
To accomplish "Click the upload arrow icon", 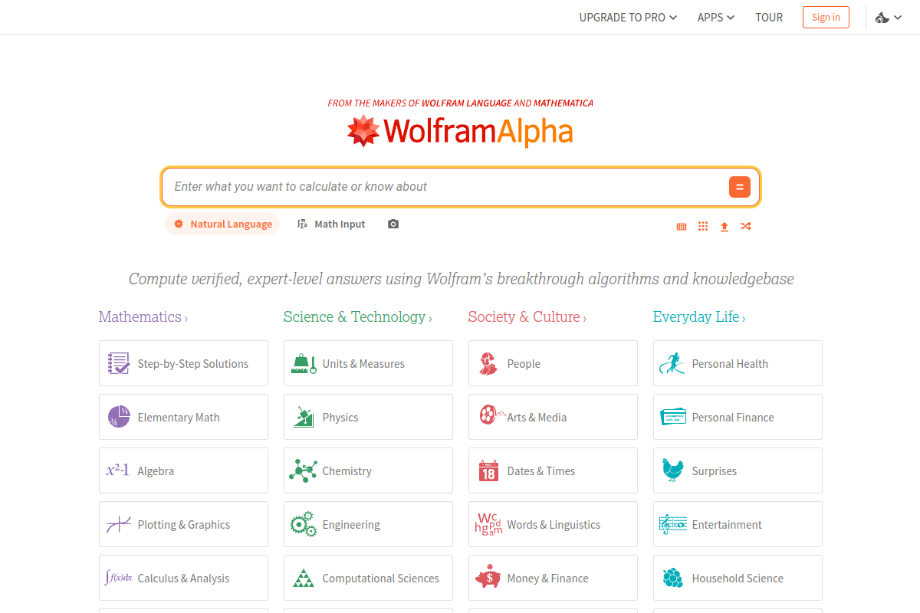I will (x=724, y=227).
